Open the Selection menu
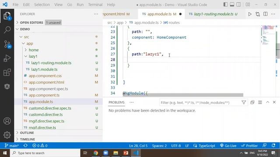The width and height of the screenshot is (280, 157). pos(42,5)
